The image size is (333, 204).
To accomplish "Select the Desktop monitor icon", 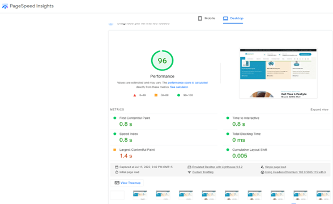I will 225,19.
